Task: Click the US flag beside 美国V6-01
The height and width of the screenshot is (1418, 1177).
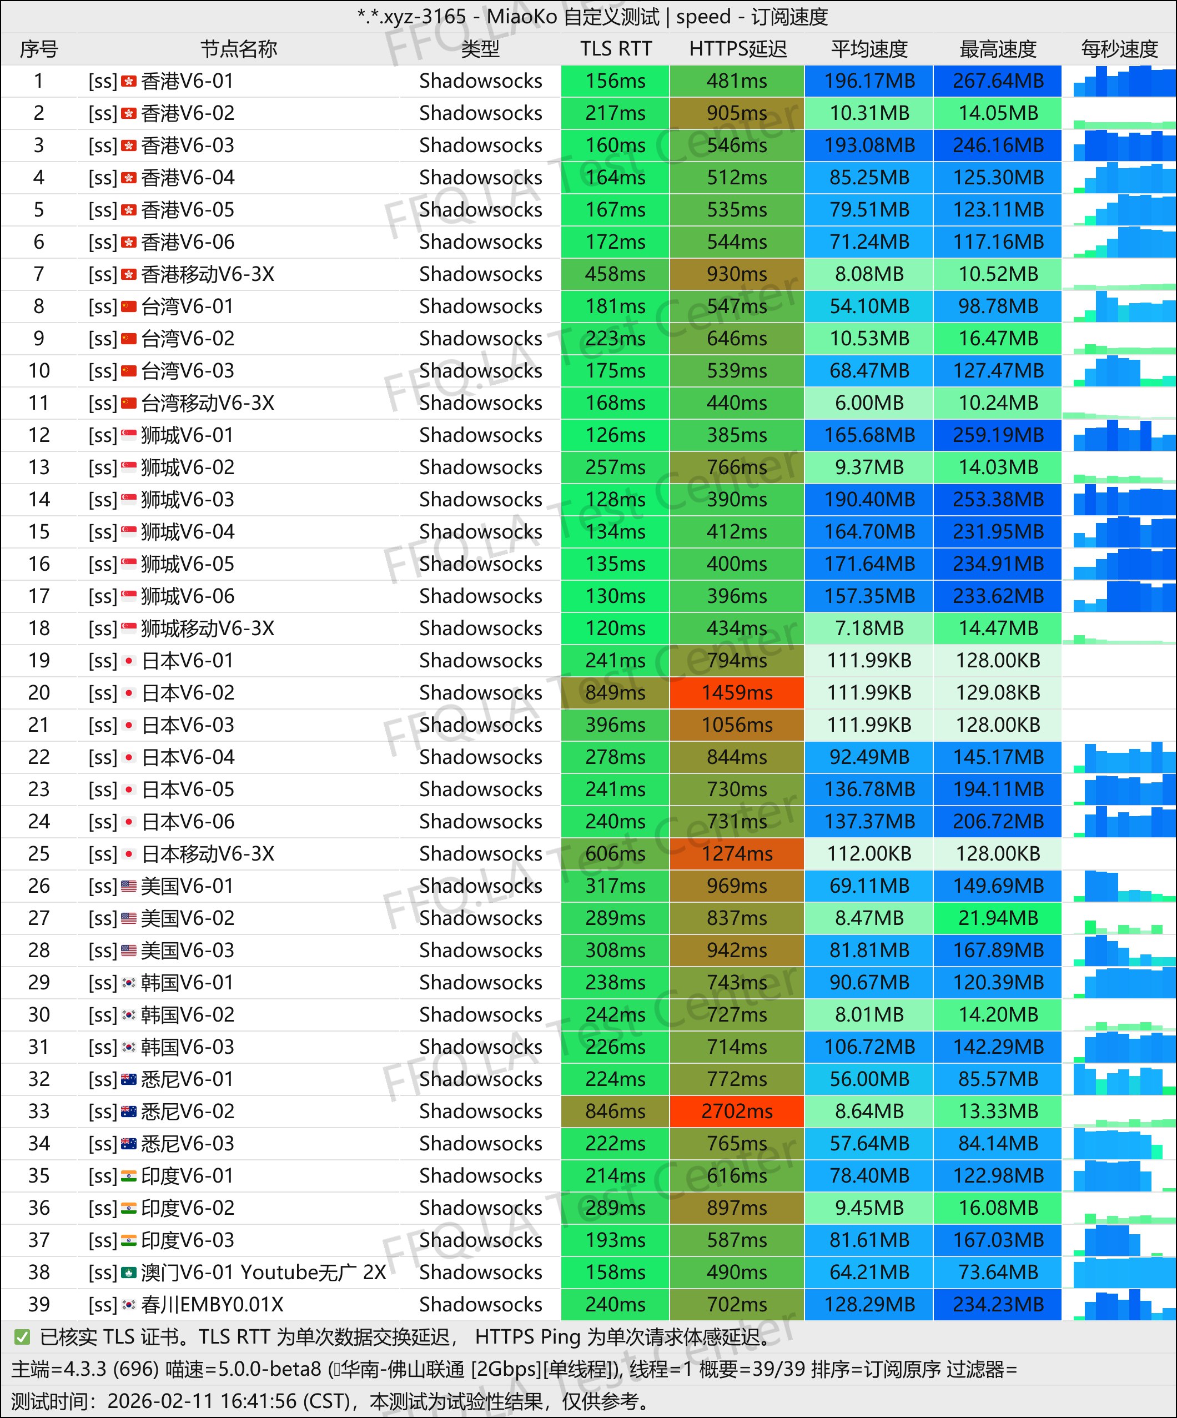Action: [x=129, y=887]
